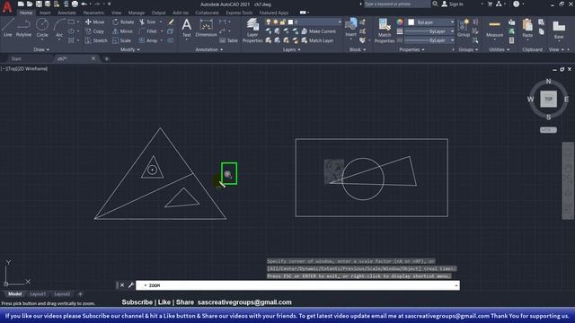Click the Measure tool
Screen dimensions: 575x323
click(x=494, y=29)
